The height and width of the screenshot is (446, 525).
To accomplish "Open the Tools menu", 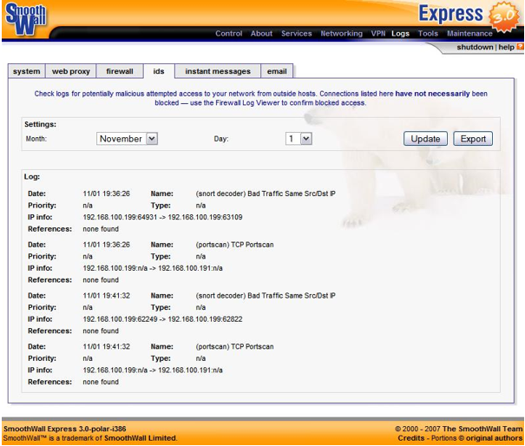I will (x=428, y=34).
